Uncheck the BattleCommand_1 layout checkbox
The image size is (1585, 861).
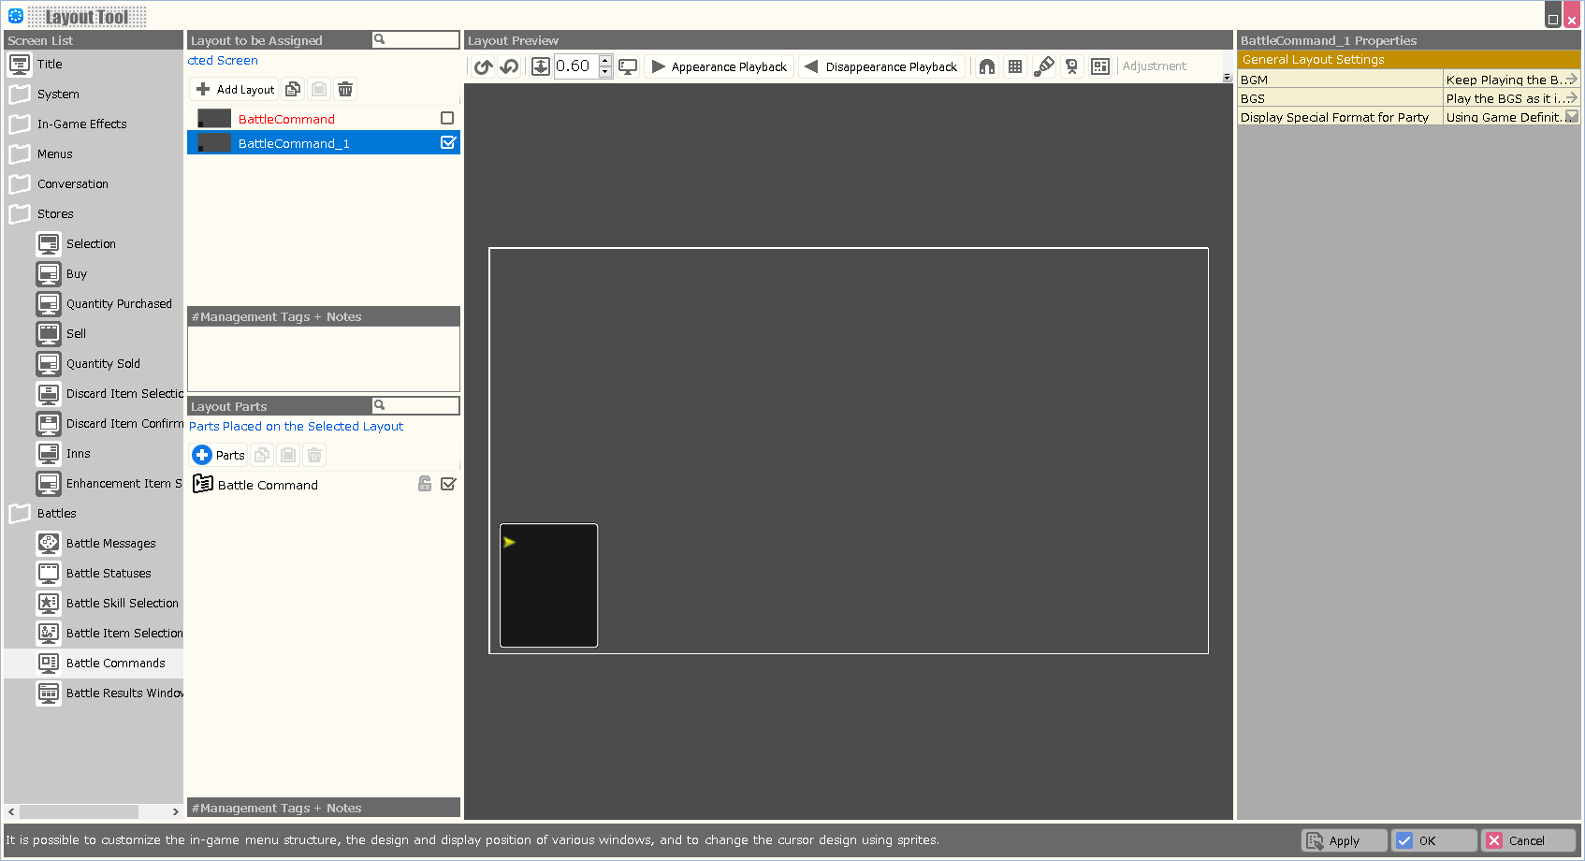point(448,142)
